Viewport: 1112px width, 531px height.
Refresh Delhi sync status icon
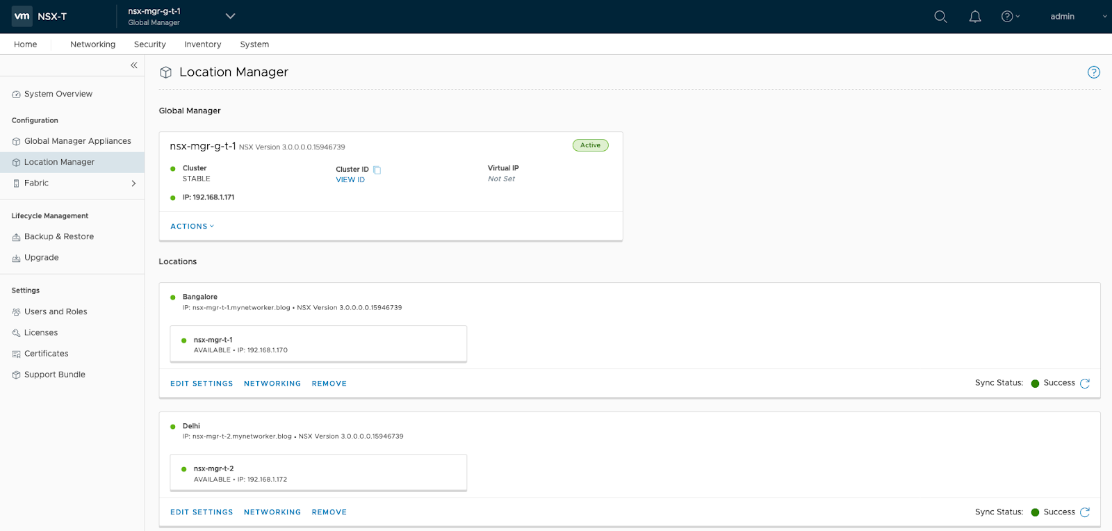pos(1085,512)
